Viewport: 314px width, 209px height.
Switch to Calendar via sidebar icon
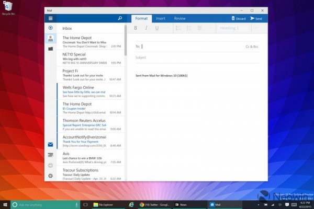(x=51, y=155)
